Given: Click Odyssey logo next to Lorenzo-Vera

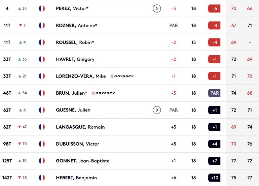Looking at the screenshot, I should [x=122, y=76].
